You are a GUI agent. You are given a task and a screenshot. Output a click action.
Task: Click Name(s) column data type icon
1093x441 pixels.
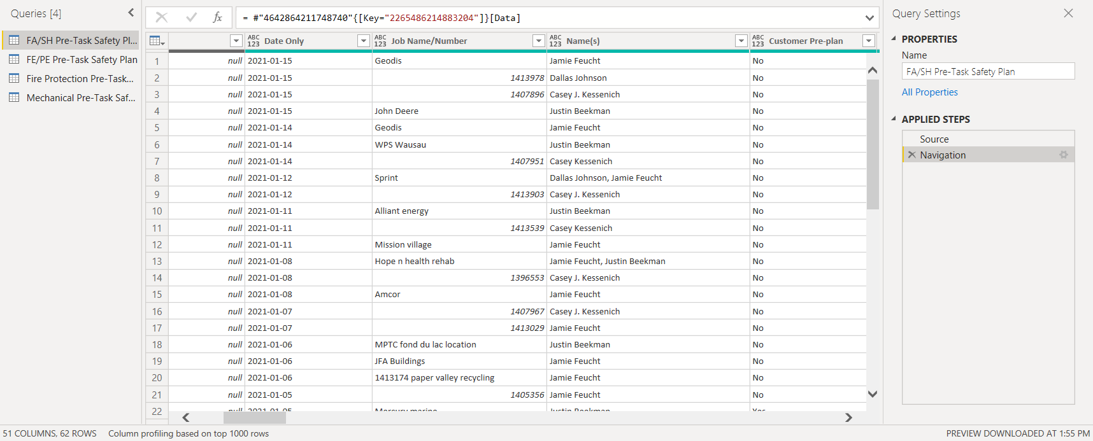(x=555, y=41)
